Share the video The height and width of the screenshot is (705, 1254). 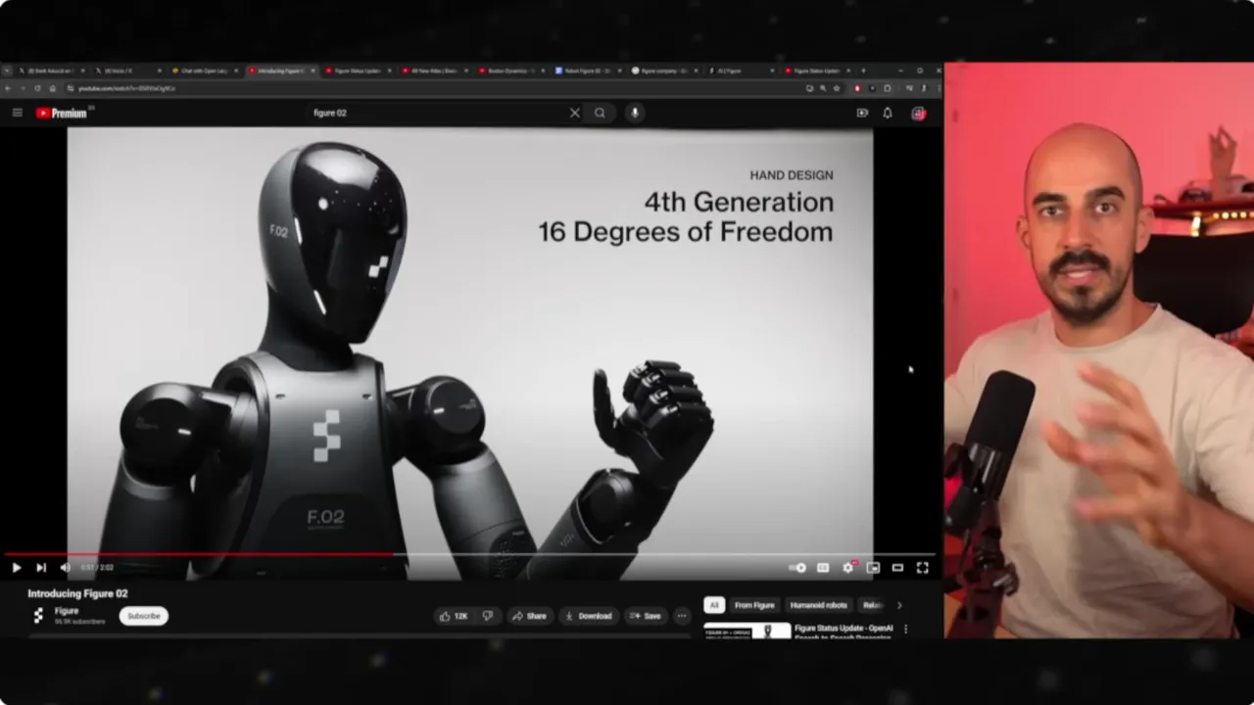530,616
